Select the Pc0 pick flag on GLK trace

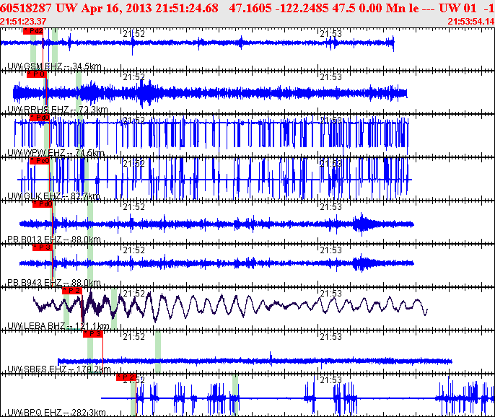(x=40, y=161)
